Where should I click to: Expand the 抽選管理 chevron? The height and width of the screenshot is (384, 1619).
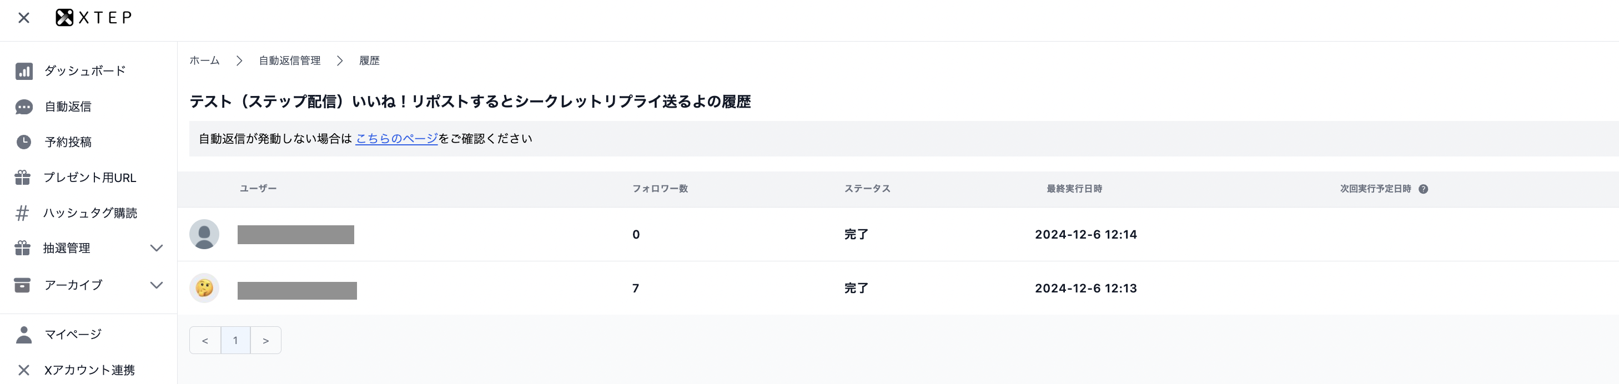click(157, 248)
